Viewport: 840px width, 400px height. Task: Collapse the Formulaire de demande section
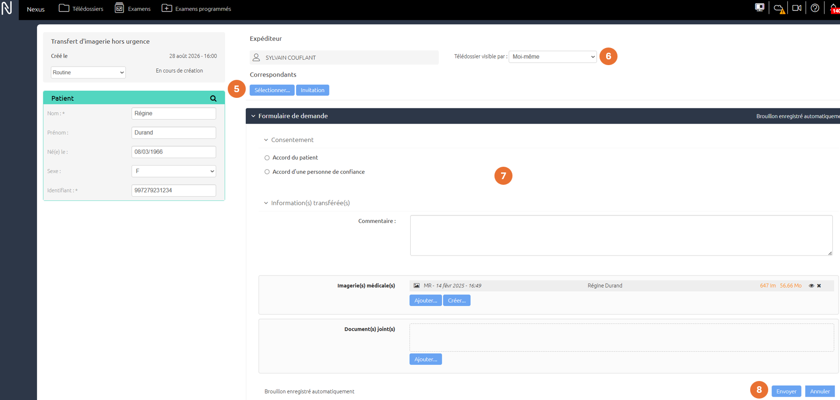point(253,116)
